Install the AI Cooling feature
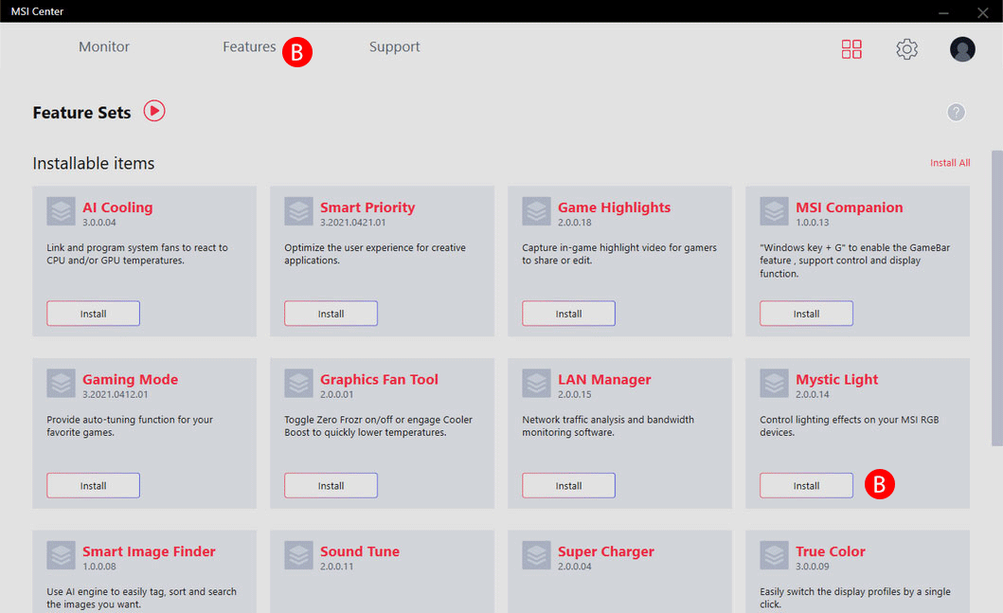1003x613 pixels. coord(94,314)
